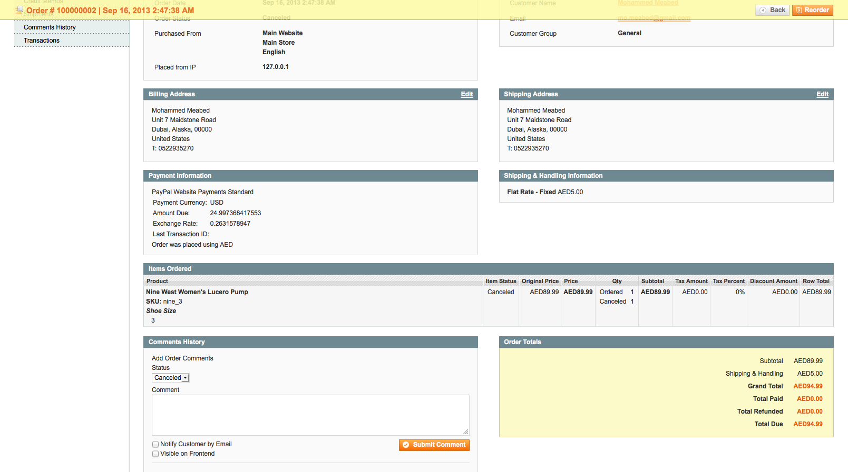Click the Item Status column header
Screen dimensions: 848x472
pos(501,282)
